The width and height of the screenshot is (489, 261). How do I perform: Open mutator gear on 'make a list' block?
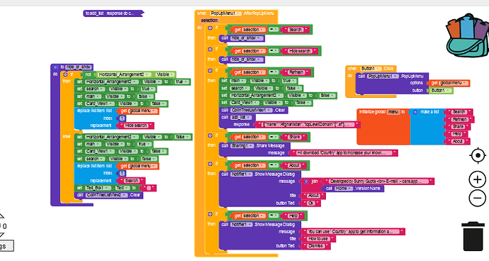(415, 112)
